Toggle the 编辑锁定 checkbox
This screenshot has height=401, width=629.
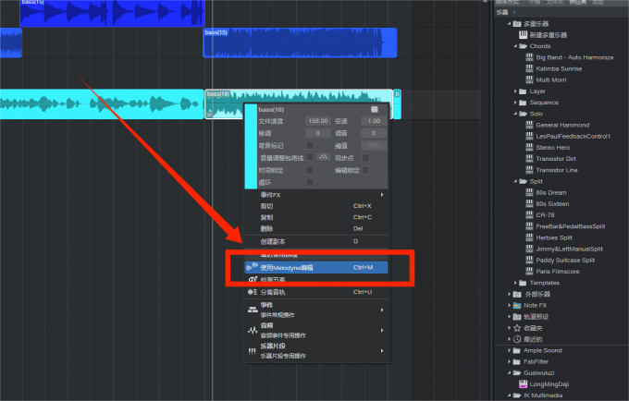click(x=366, y=170)
